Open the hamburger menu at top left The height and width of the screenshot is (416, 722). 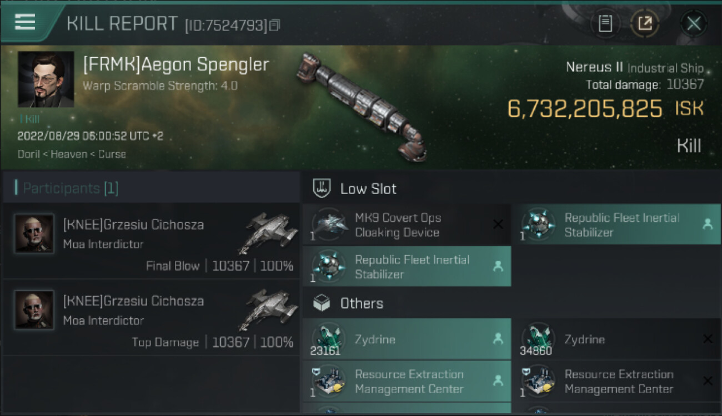tap(25, 22)
